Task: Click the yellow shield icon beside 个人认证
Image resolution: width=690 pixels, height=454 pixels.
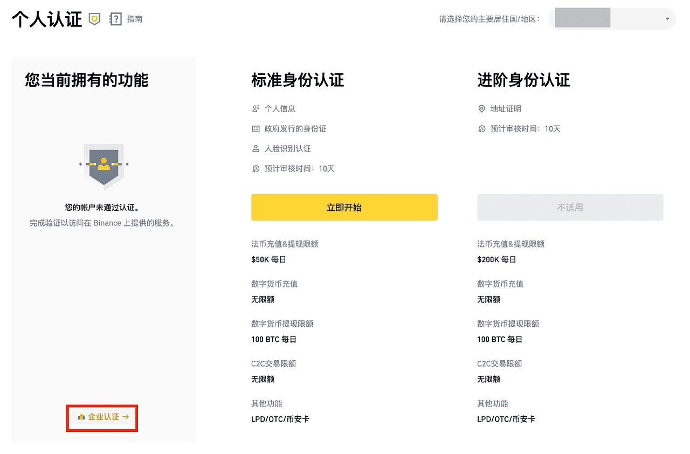Action: (94, 19)
